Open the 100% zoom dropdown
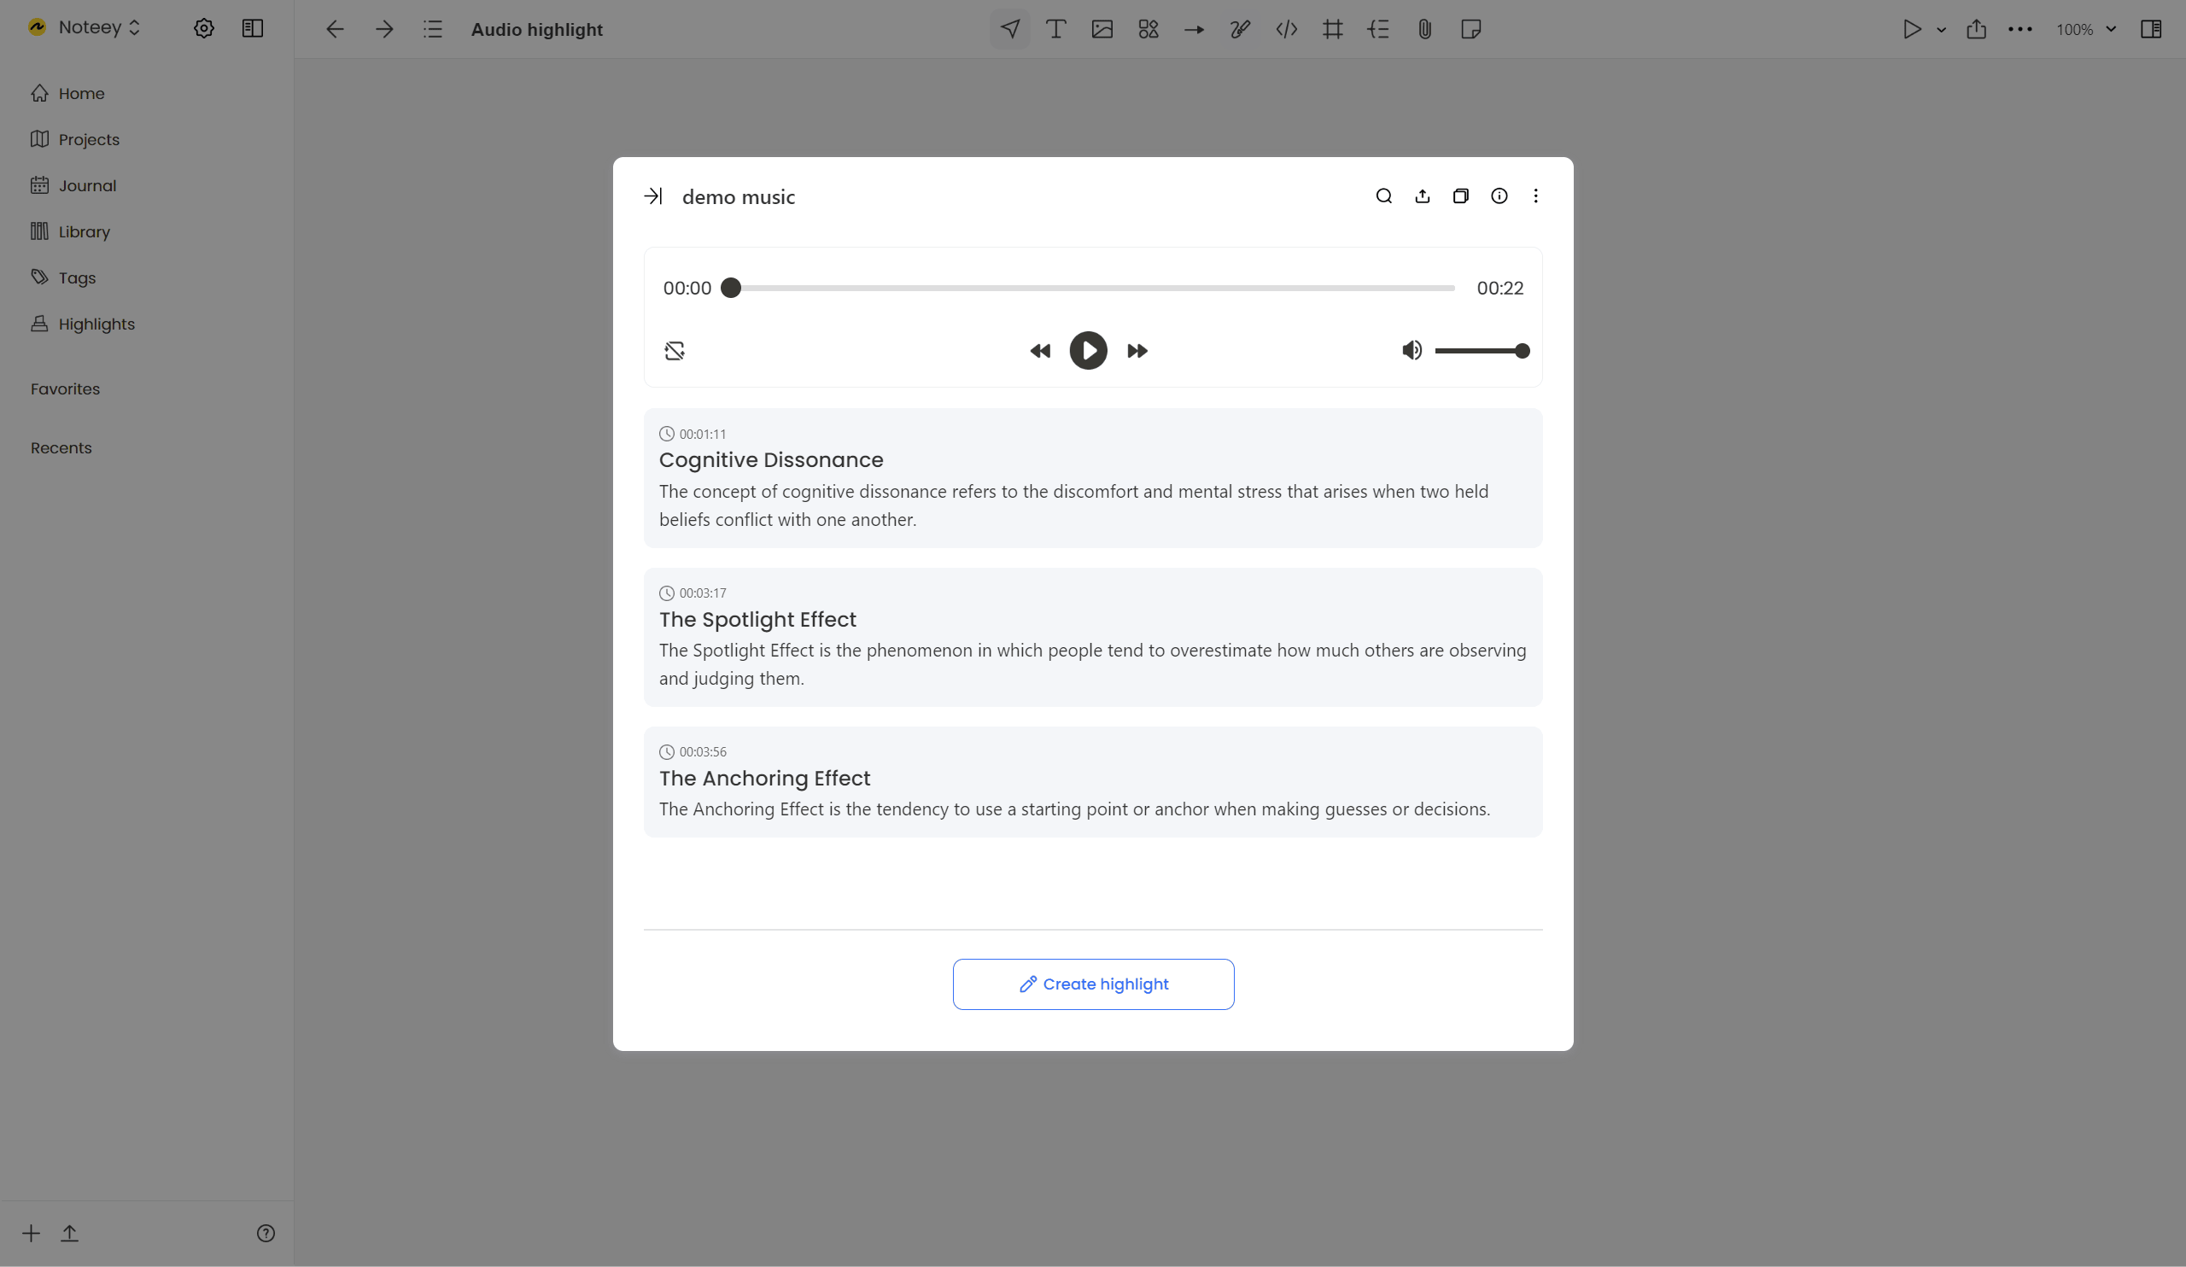The width and height of the screenshot is (2186, 1267). 2086,30
